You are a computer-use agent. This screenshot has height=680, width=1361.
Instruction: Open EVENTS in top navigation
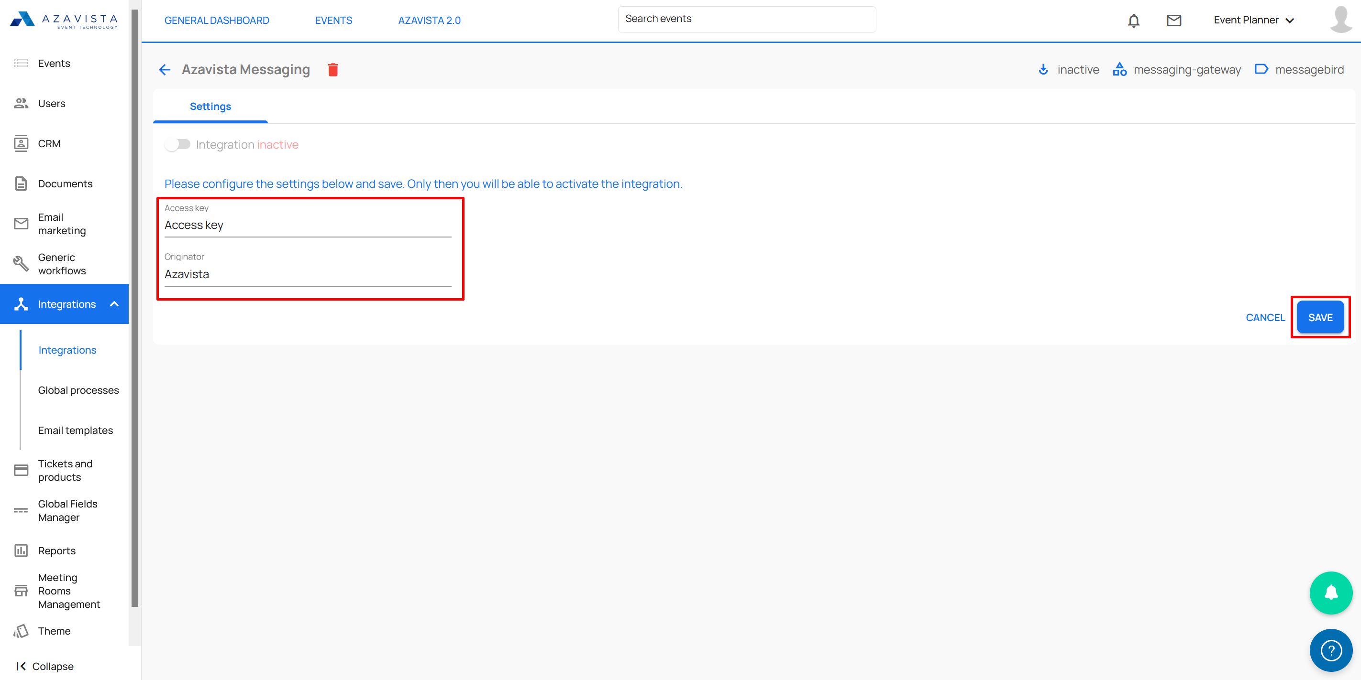(x=334, y=21)
